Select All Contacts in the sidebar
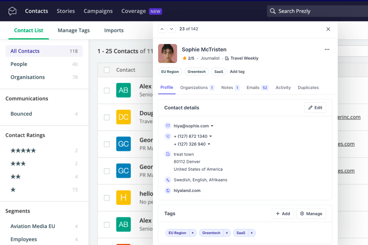Viewport: 368px width, 245px height. click(x=44, y=51)
